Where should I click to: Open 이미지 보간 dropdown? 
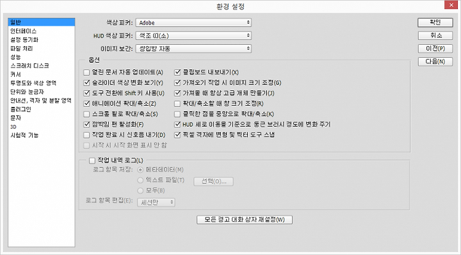point(193,49)
